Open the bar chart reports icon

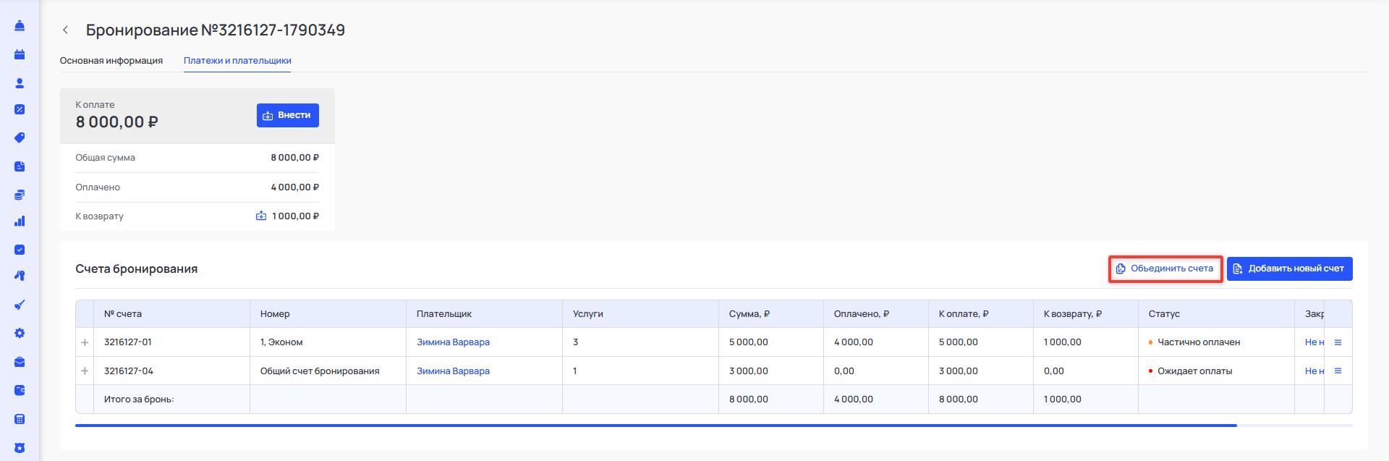tap(20, 221)
